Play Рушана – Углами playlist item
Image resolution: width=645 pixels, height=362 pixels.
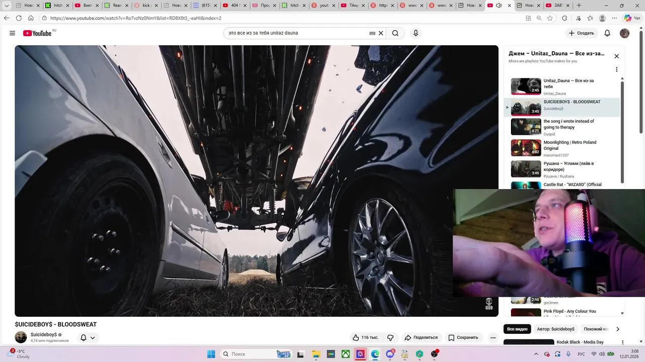pos(562,169)
